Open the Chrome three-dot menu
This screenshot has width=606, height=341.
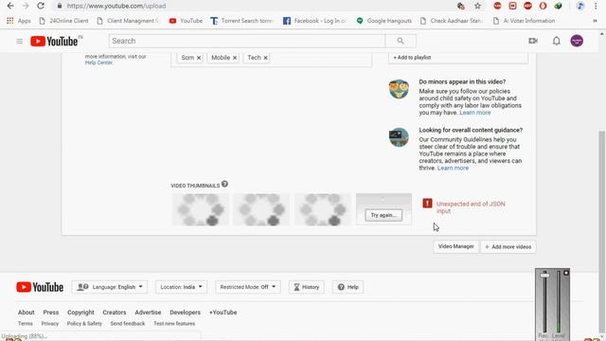pyautogui.click(x=596, y=6)
